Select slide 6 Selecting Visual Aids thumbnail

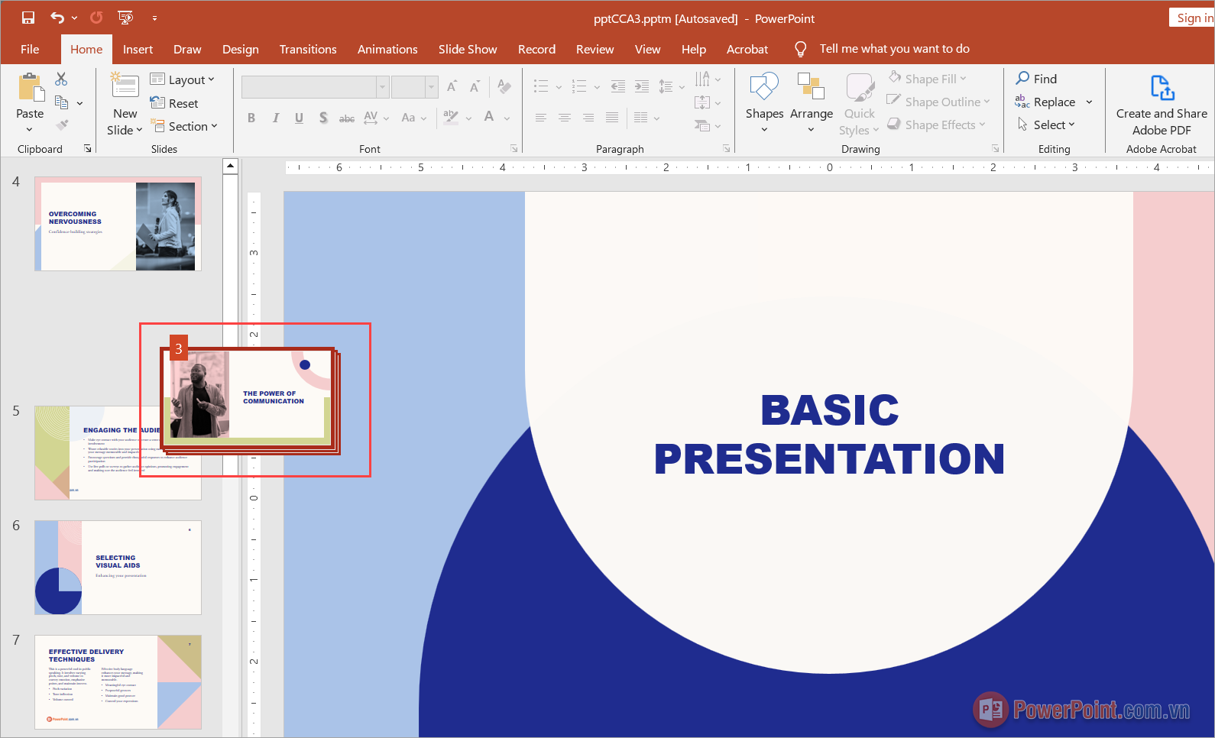click(x=118, y=568)
